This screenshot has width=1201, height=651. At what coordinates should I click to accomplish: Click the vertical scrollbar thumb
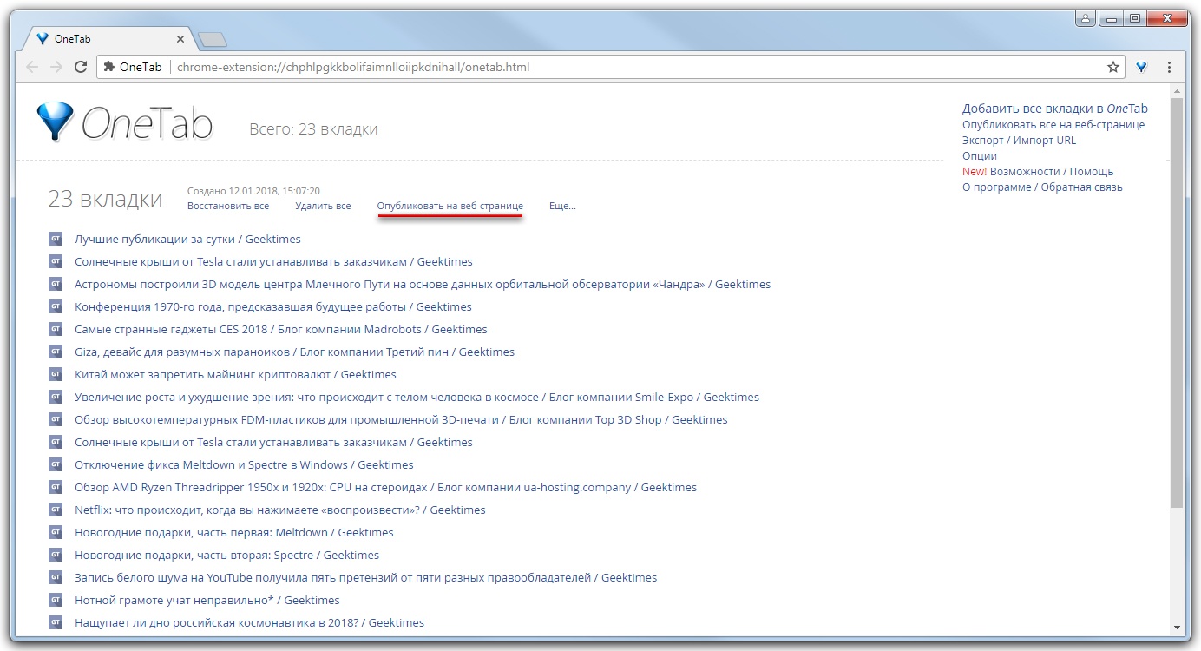(x=1177, y=302)
